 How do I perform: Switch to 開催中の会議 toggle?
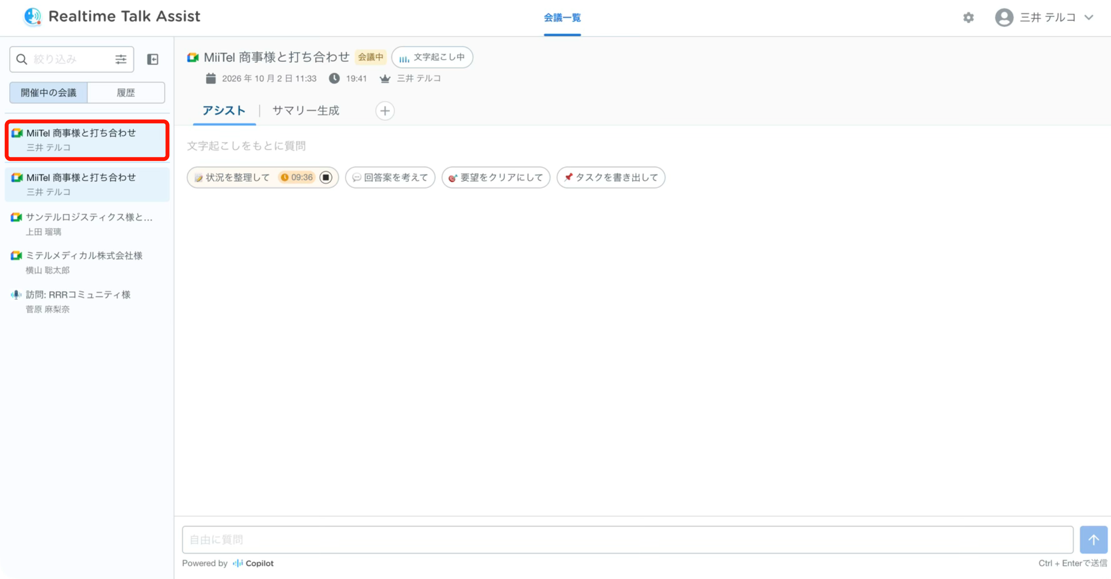[49, 92]
